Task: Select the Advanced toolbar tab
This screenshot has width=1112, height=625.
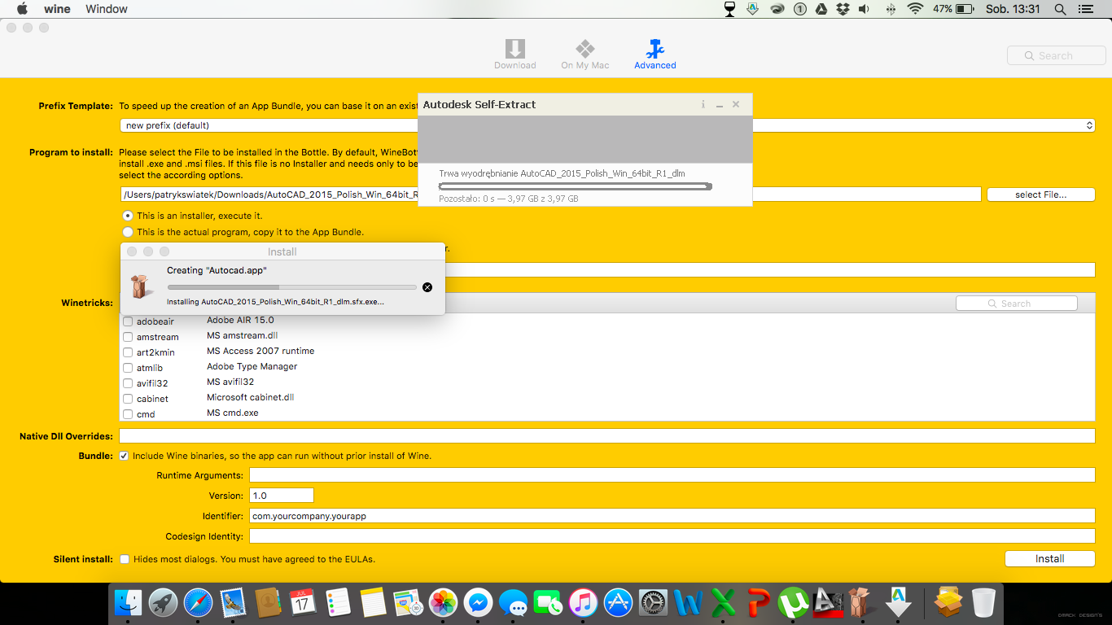Action: pyautogui.click(x=655, y=55)
